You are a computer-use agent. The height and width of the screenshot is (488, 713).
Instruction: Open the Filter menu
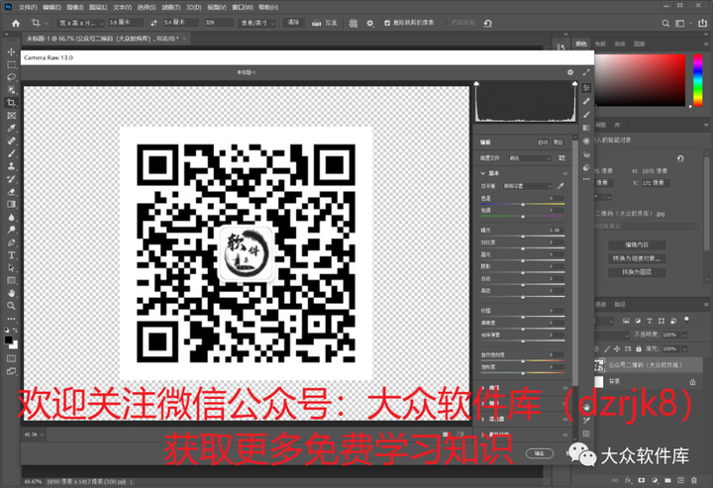point(171,7)
